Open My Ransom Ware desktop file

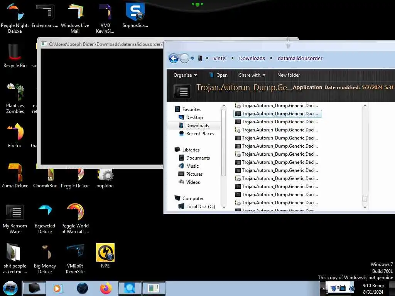15,219
